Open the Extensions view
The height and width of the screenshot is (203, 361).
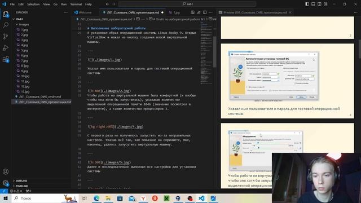coord(6,59)
